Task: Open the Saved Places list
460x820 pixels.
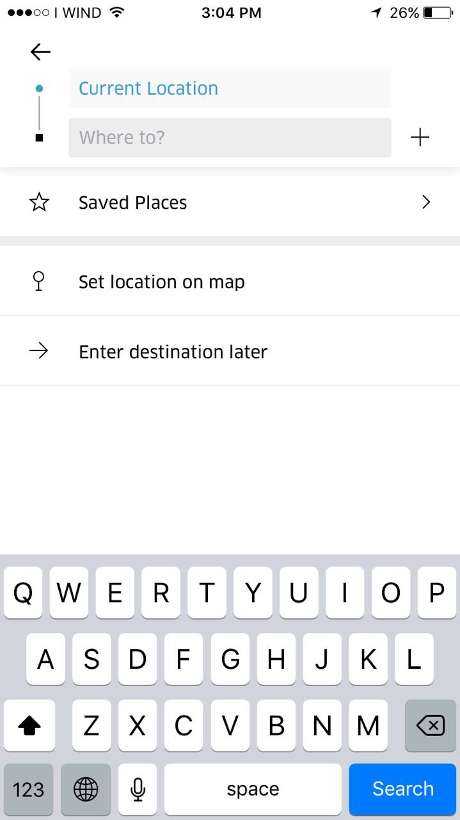Action: (x=133, y=203)
